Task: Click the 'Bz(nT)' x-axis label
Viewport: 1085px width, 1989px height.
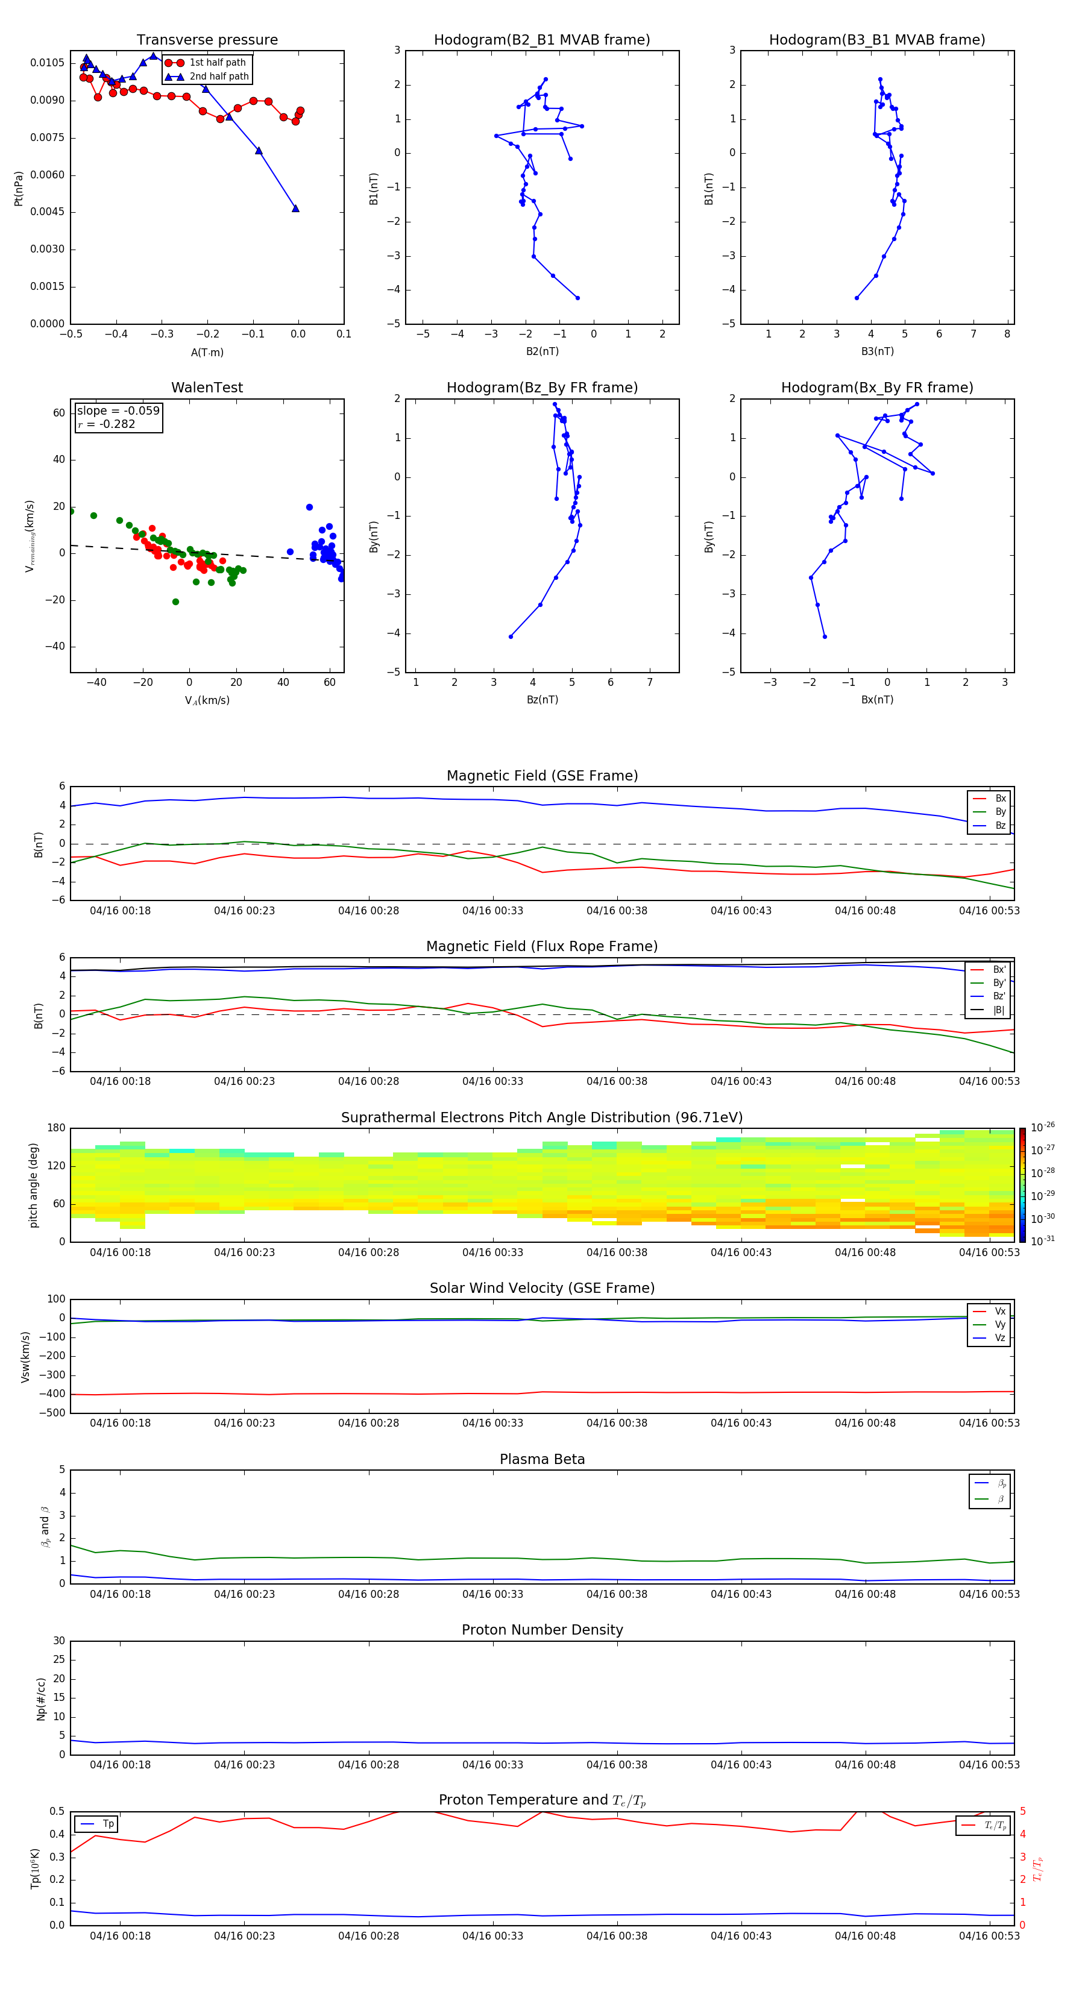Action: pos(542,700)
